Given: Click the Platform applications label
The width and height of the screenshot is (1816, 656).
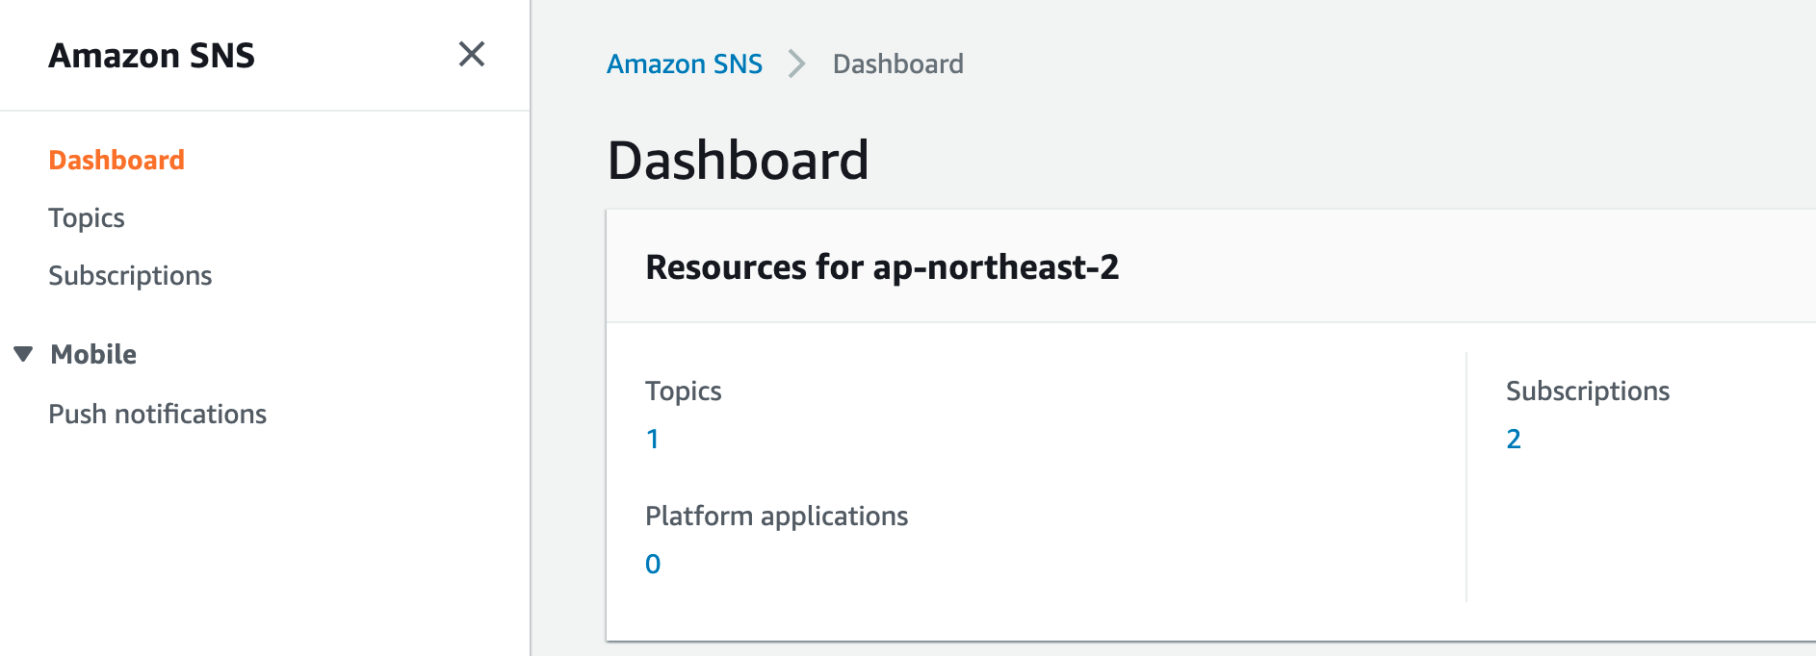Looking at the screenshot, I should (x=777, y=517).
